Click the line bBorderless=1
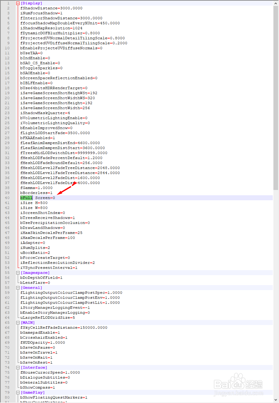 pyautogui.click(x=36, y=193)
